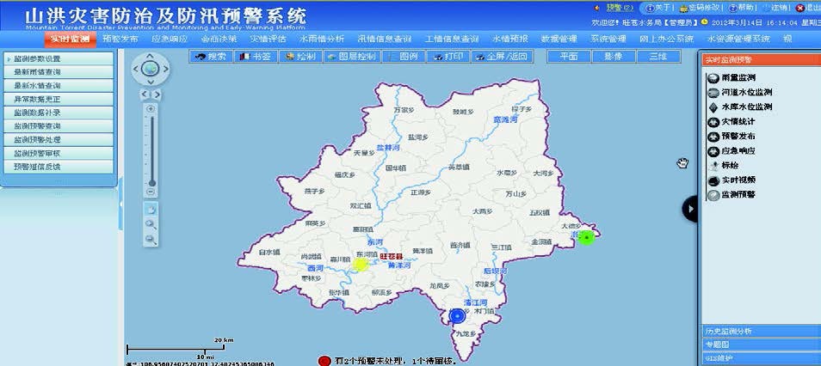Pan map up with compass arrow

coord(151,55)
